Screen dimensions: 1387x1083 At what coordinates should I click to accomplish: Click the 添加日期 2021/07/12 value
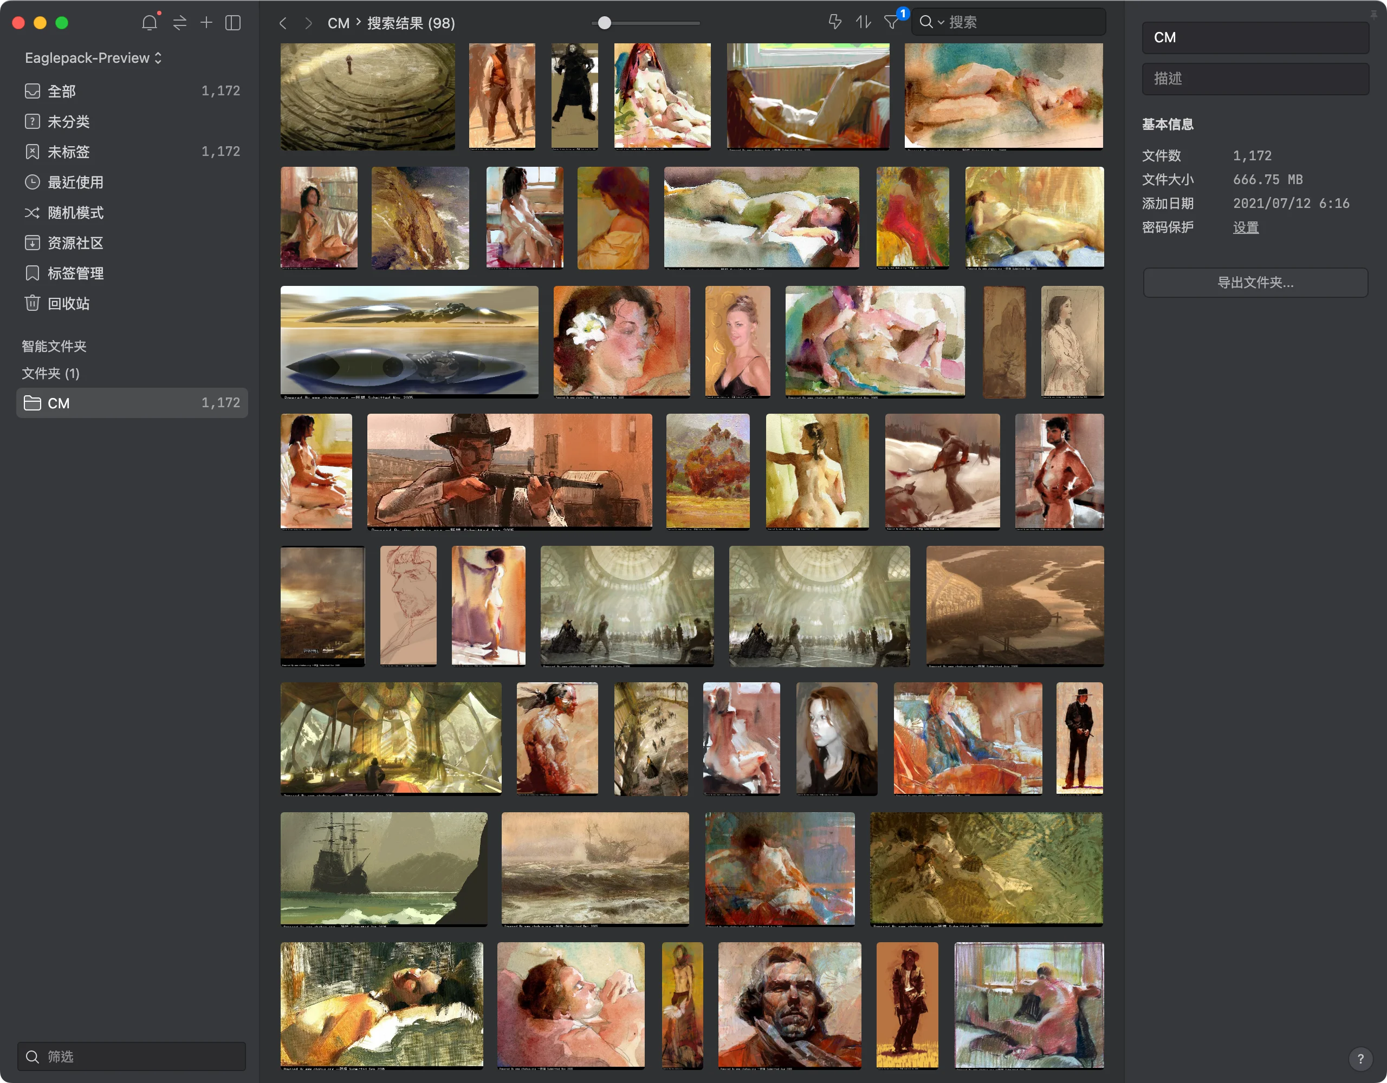[x=1291, y=203]
